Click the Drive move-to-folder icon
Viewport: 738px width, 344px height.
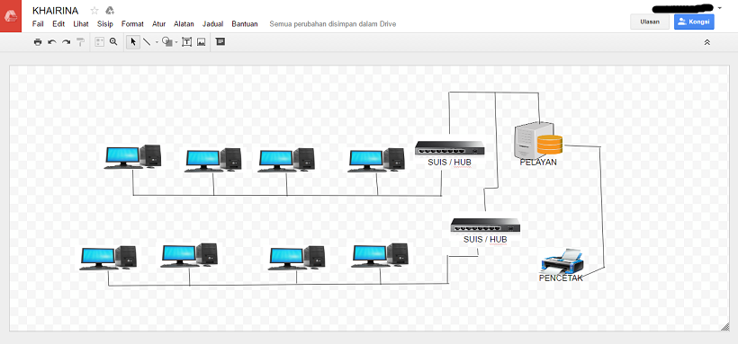point(110,11)
